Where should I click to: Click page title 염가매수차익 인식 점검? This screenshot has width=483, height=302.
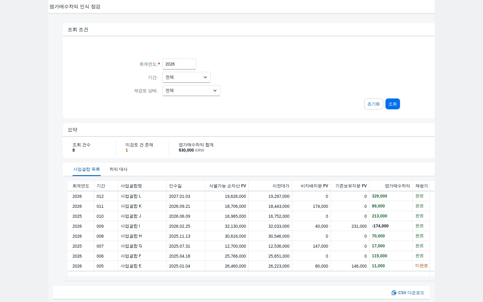[x=75, y=7]
